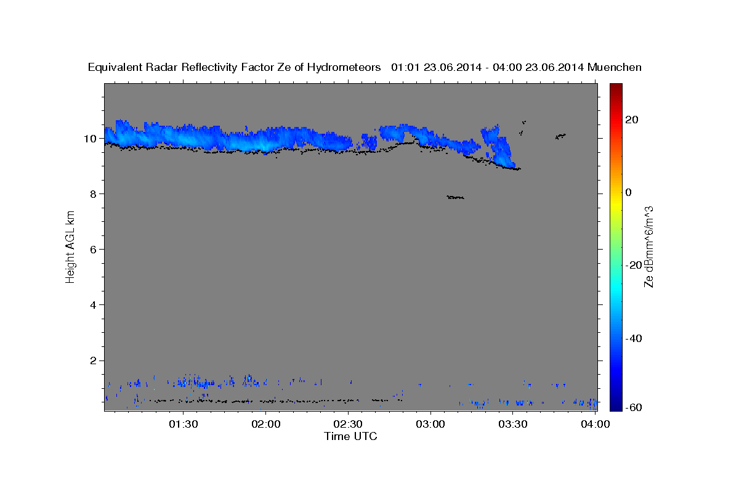Click the descending cloud streak near 03:30
This screenshot has height=493, width=739.
click(500, 148)
